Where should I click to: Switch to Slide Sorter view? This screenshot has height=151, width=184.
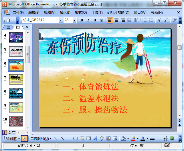(x=9, y=132)
